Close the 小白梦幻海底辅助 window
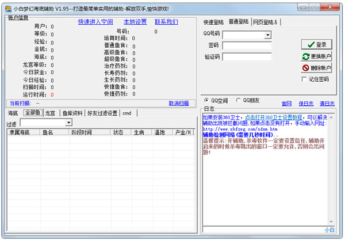 click(330, 7)
